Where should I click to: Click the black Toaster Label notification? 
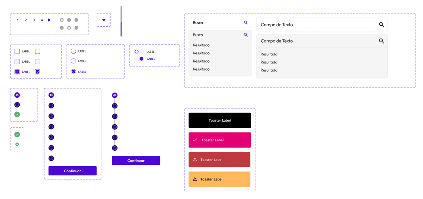click(220, 120)
